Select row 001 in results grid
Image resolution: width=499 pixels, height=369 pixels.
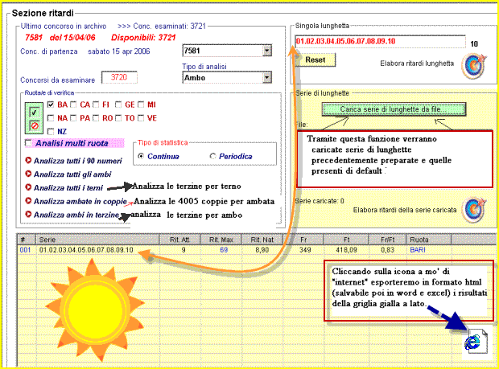(x=256, y=250)
